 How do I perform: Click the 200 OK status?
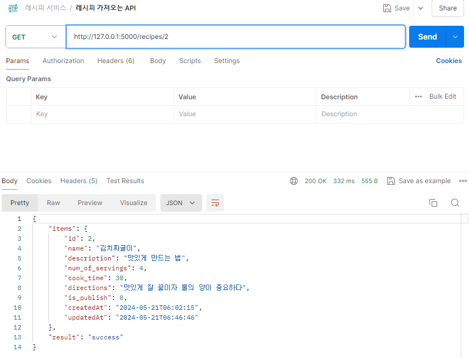(x=316, y=181)
